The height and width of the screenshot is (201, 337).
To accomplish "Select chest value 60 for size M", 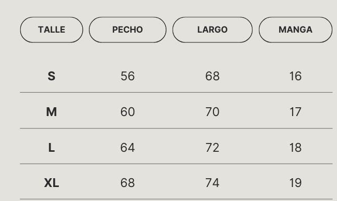I will [x=128, y=112].
